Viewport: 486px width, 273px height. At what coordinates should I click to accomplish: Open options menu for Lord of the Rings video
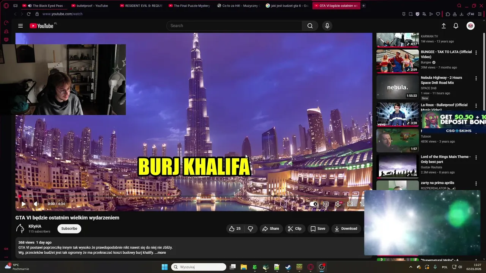476,157
